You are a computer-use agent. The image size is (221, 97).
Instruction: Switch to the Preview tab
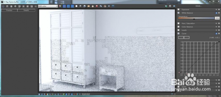point(9,10)
